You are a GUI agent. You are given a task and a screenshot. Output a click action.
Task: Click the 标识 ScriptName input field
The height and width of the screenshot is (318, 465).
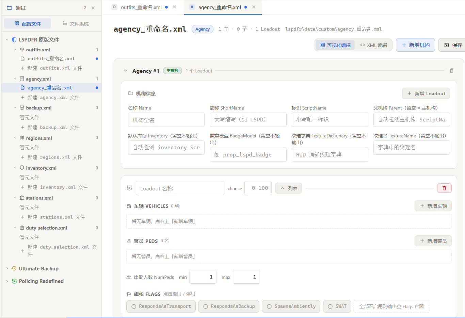(330, 120)
